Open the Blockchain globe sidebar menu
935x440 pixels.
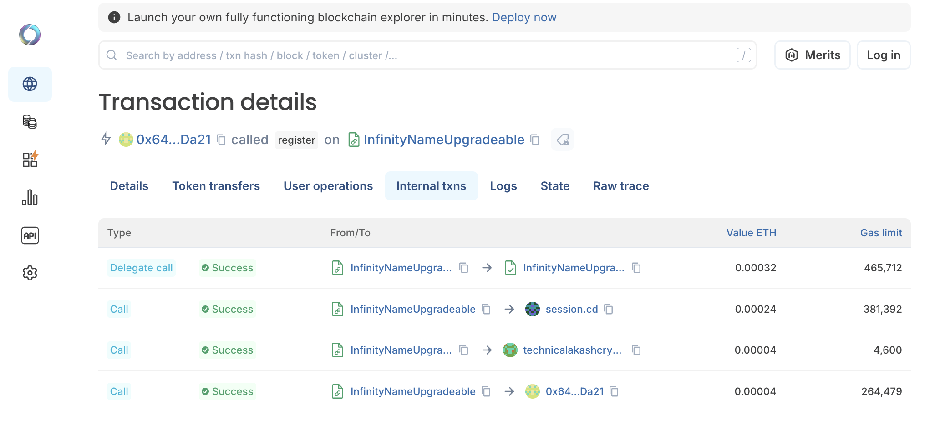[30, 84]
